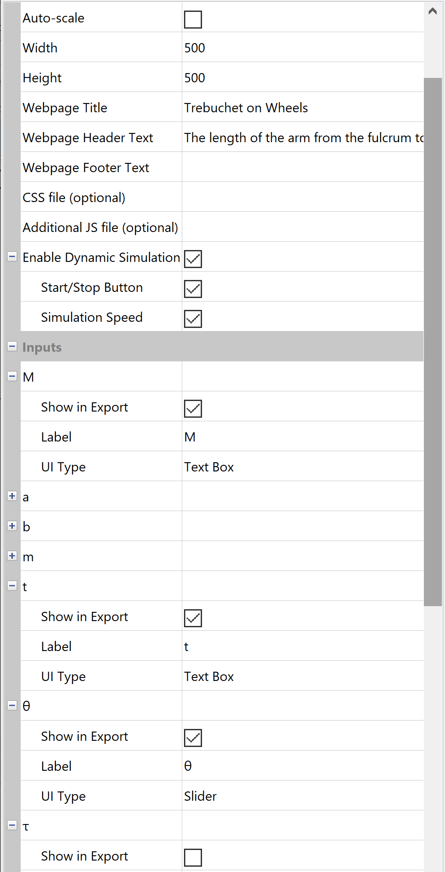Open UI Type setting for θ showing Slider

[x=302, y=796]
